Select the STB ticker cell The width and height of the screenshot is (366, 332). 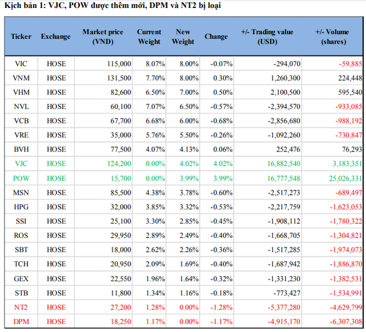pyautogui.click(x=21, y=293)
